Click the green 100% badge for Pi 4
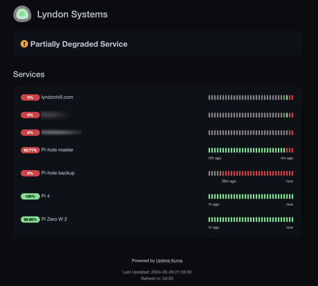The image size is (318, 286). (x=30, y=196)
